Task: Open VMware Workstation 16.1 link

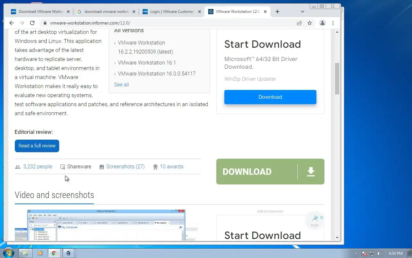Action: point(147,63)
